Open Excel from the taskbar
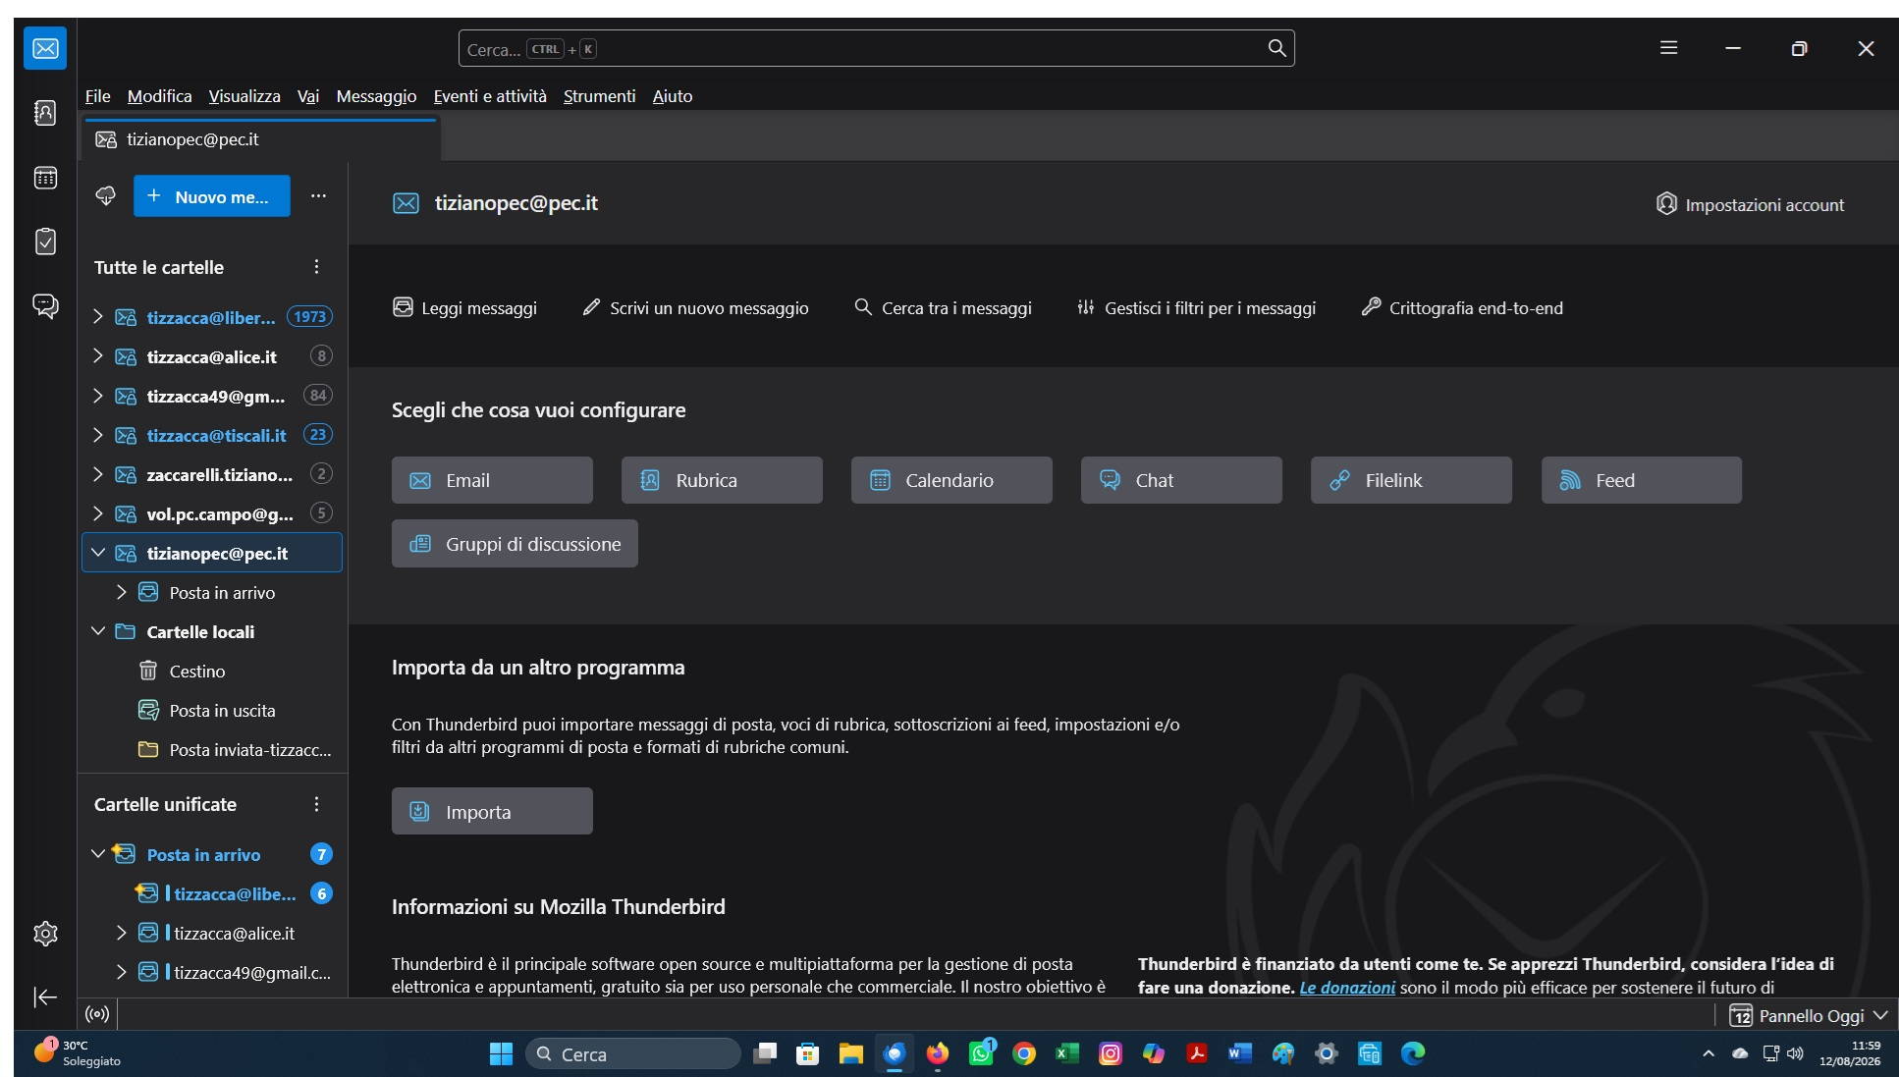Screen dimensions: 1899x1077 [1067, 1053]
